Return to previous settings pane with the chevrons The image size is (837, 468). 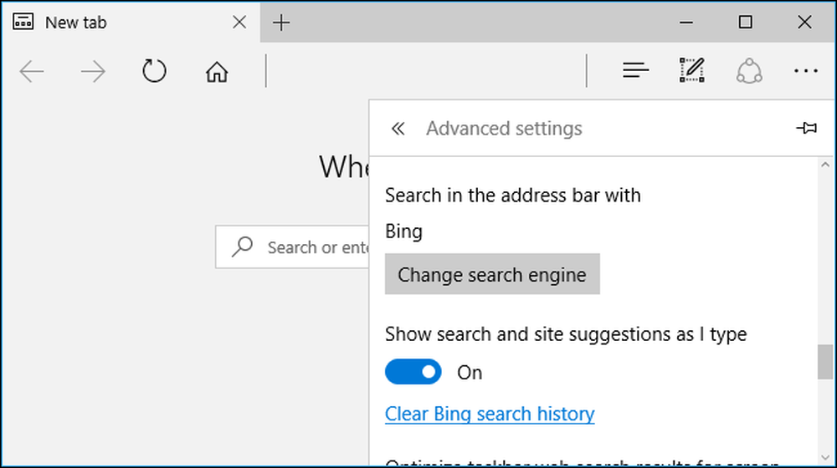398,129
